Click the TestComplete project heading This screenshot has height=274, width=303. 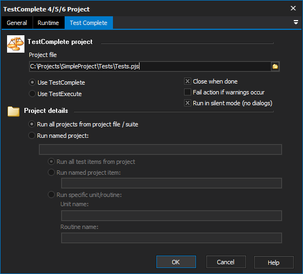[60, 42]
